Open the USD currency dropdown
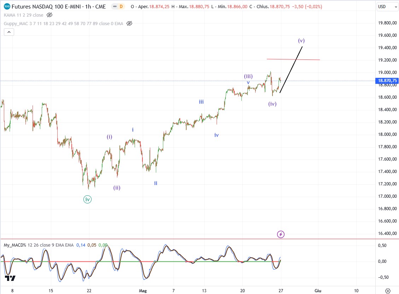This screenshot has width=399, height=294. 387,7
